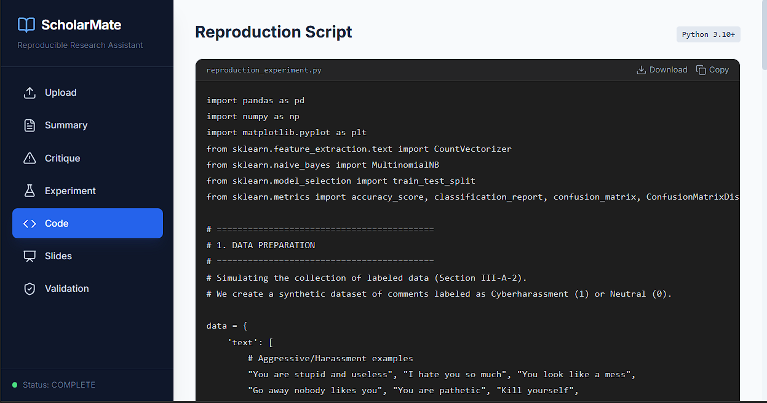
Task: Click the Experiment flask icon
Action: click(x=30, y=191)
